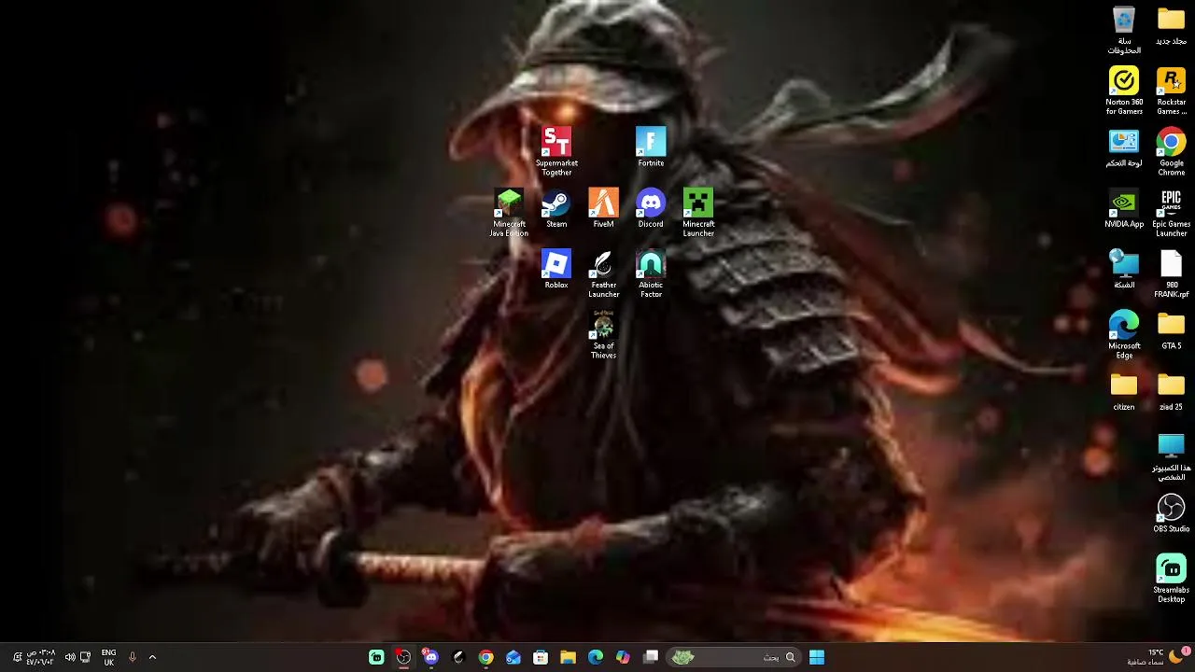The height and width of the screenshot is (672, 1195).
Task: Click the Task View taskbar button
Action: 651,657
